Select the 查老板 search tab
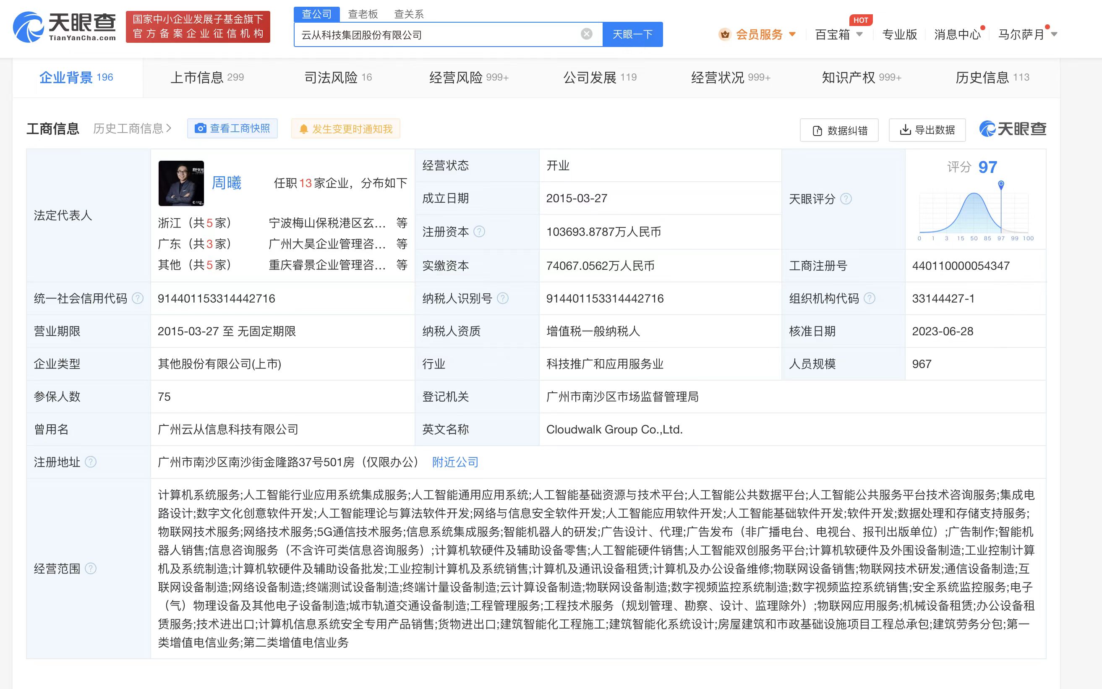Viewport: 1102px width, 689px height. (363, 14)
